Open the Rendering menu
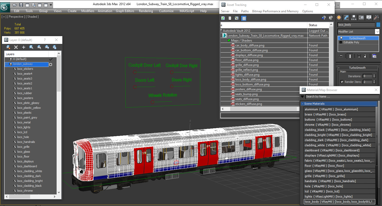 tap(146, 11)
